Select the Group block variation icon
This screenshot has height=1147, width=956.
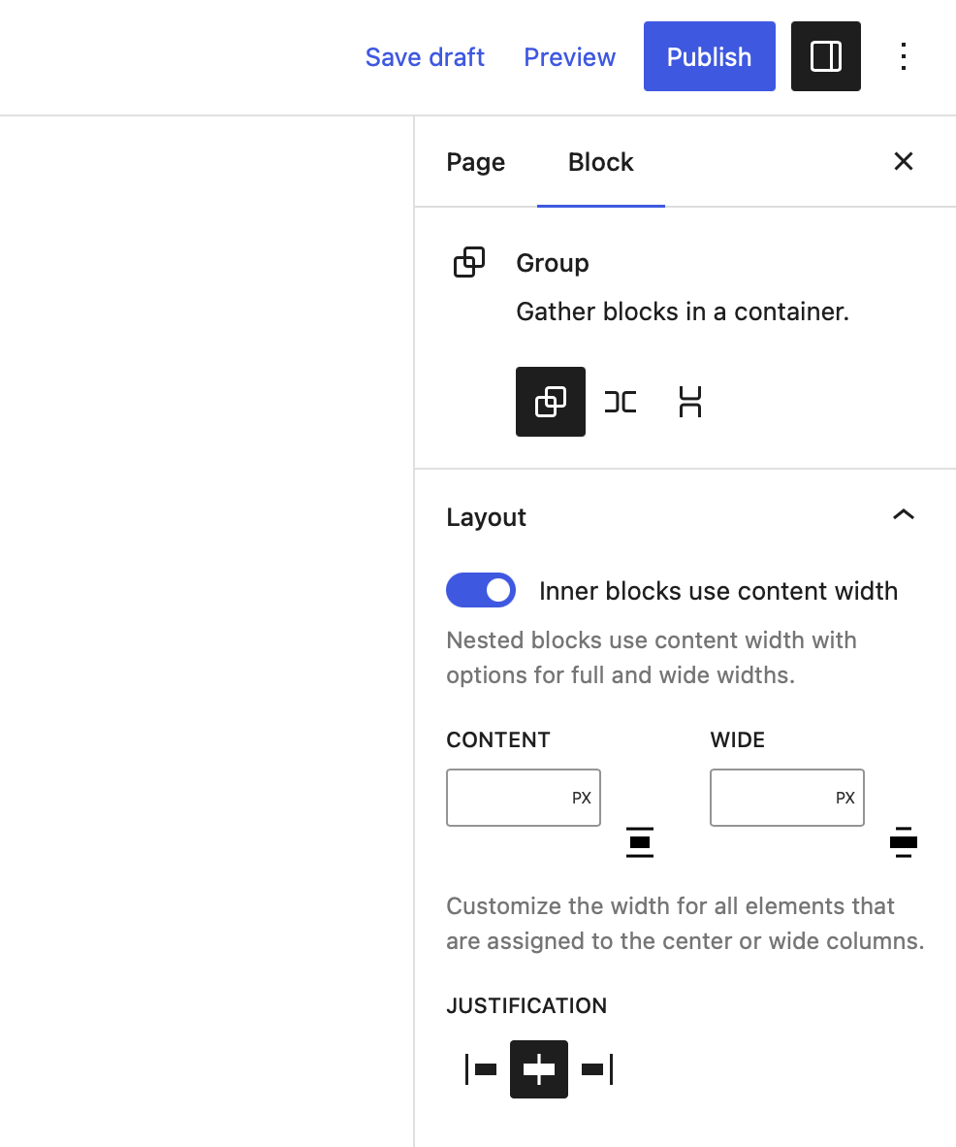tap(550, 401)
